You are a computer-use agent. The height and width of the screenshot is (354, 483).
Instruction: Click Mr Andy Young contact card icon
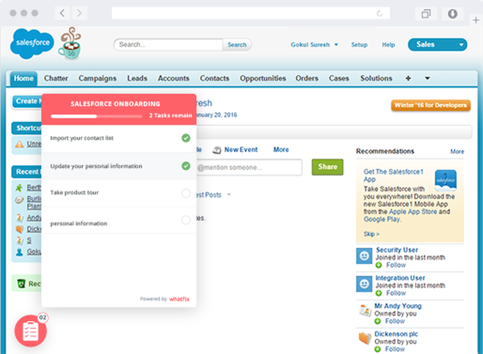click(x=365, y=311)
